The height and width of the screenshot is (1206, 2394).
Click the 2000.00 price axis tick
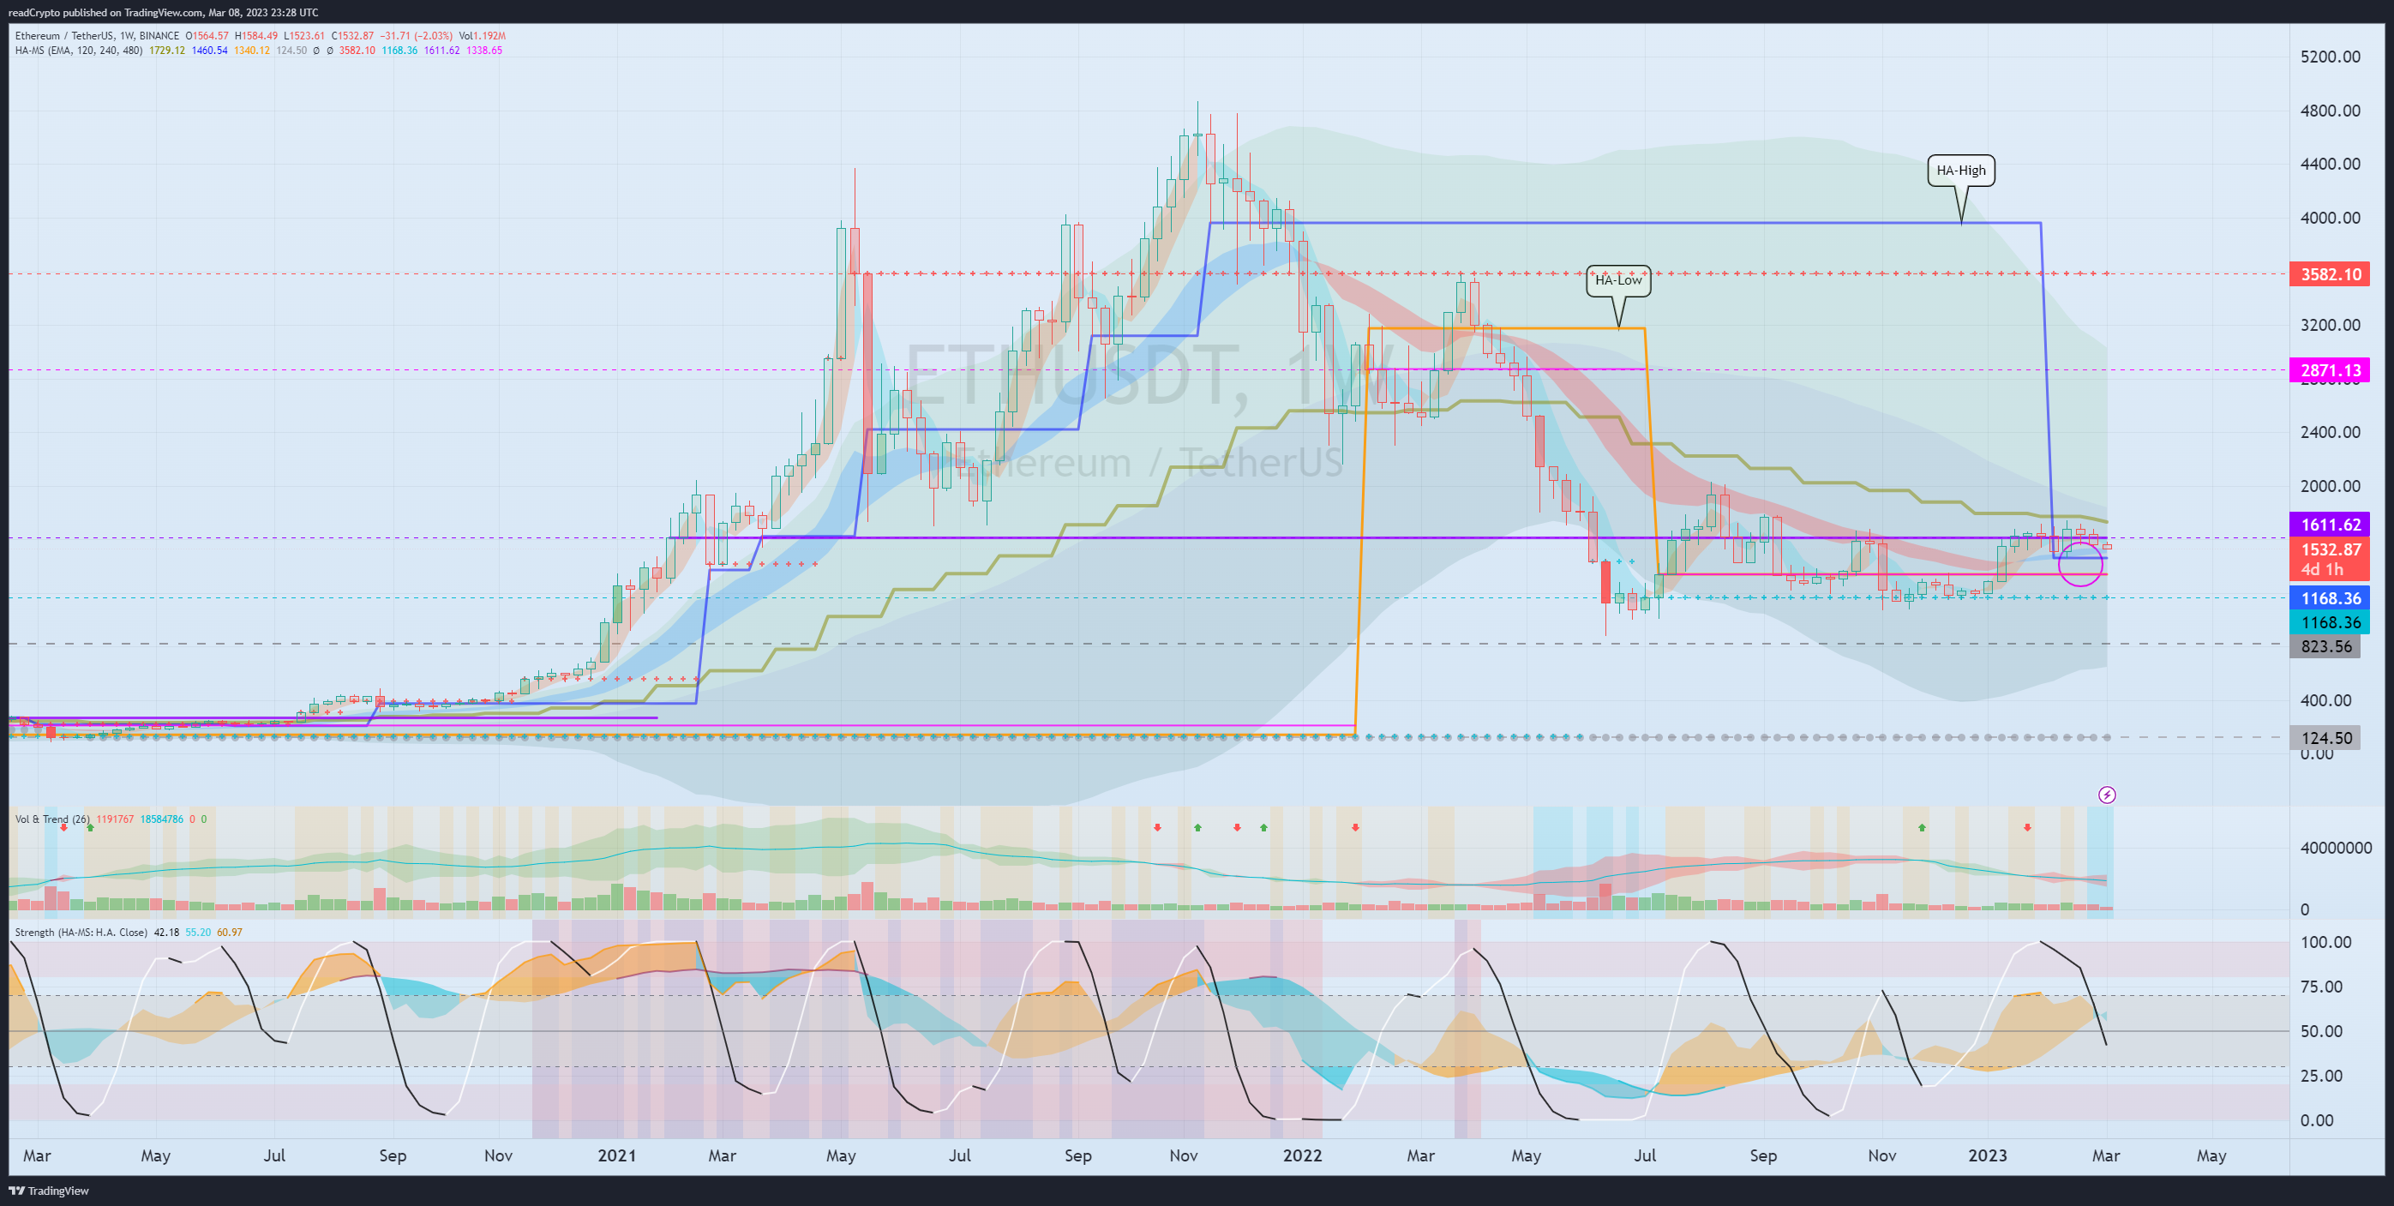(2330, 486)
